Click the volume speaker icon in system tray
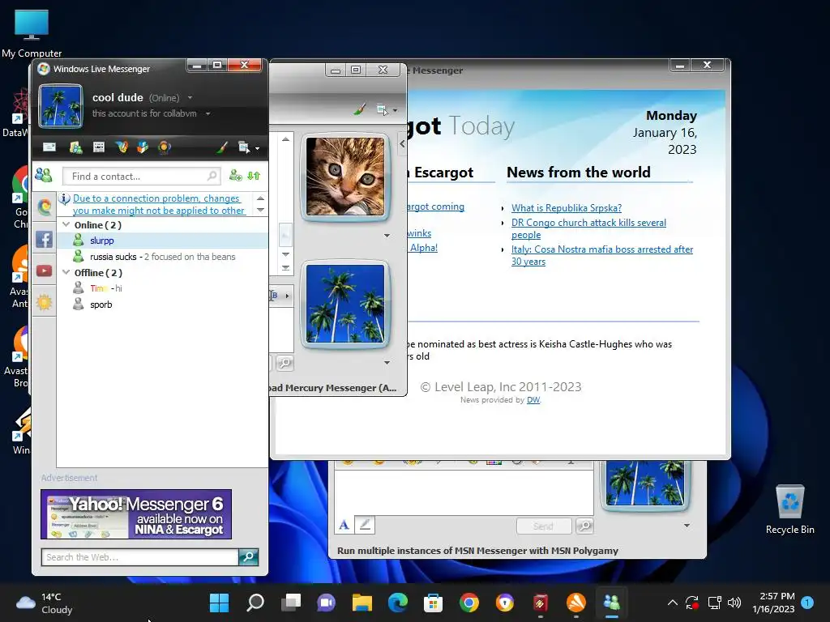The width and height of the screenshot is (830, 622). pyautogui.click(x=734, y=603)
